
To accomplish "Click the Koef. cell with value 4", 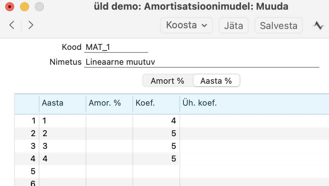I will coord(156,121).
